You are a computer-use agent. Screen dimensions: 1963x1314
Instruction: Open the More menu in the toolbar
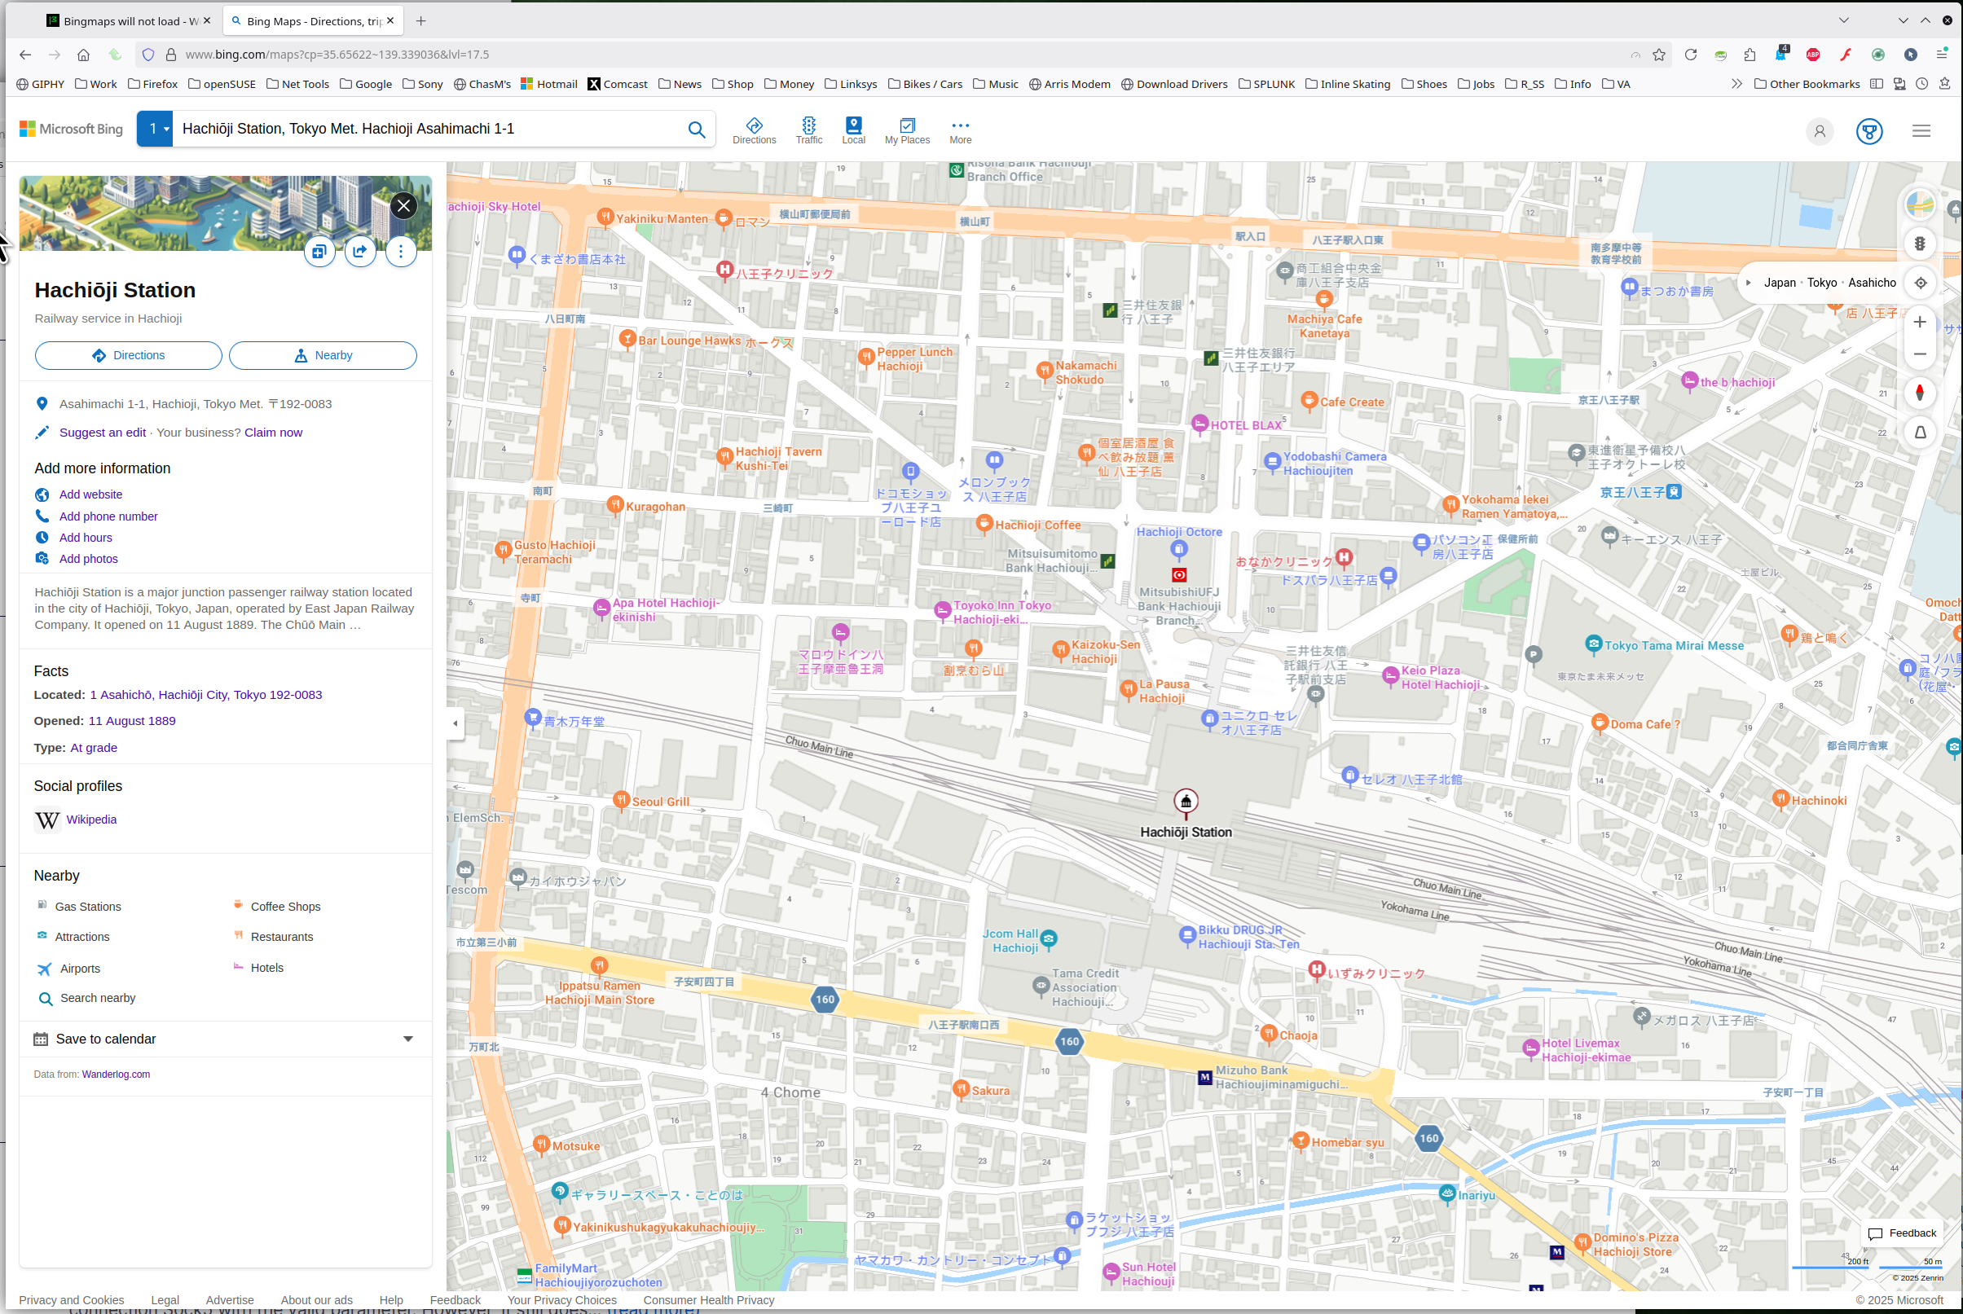pos(960,130)
